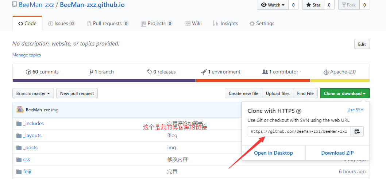386x179 pixels.
Task: Click the _posts folder icon
Action: point(19,148)
